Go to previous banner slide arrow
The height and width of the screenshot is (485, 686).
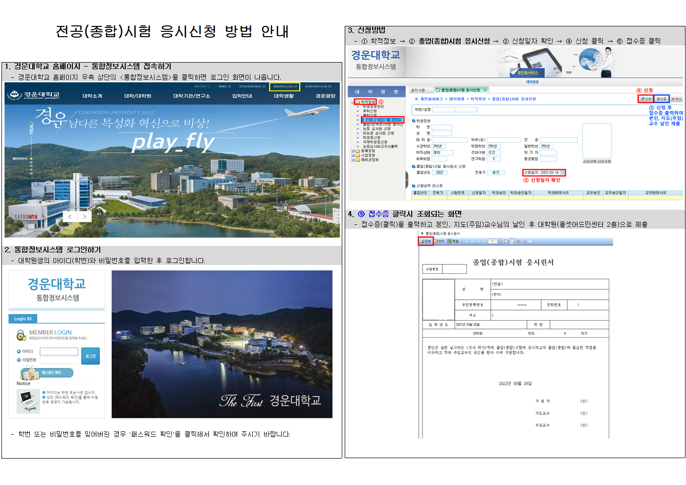coord(70,217)
